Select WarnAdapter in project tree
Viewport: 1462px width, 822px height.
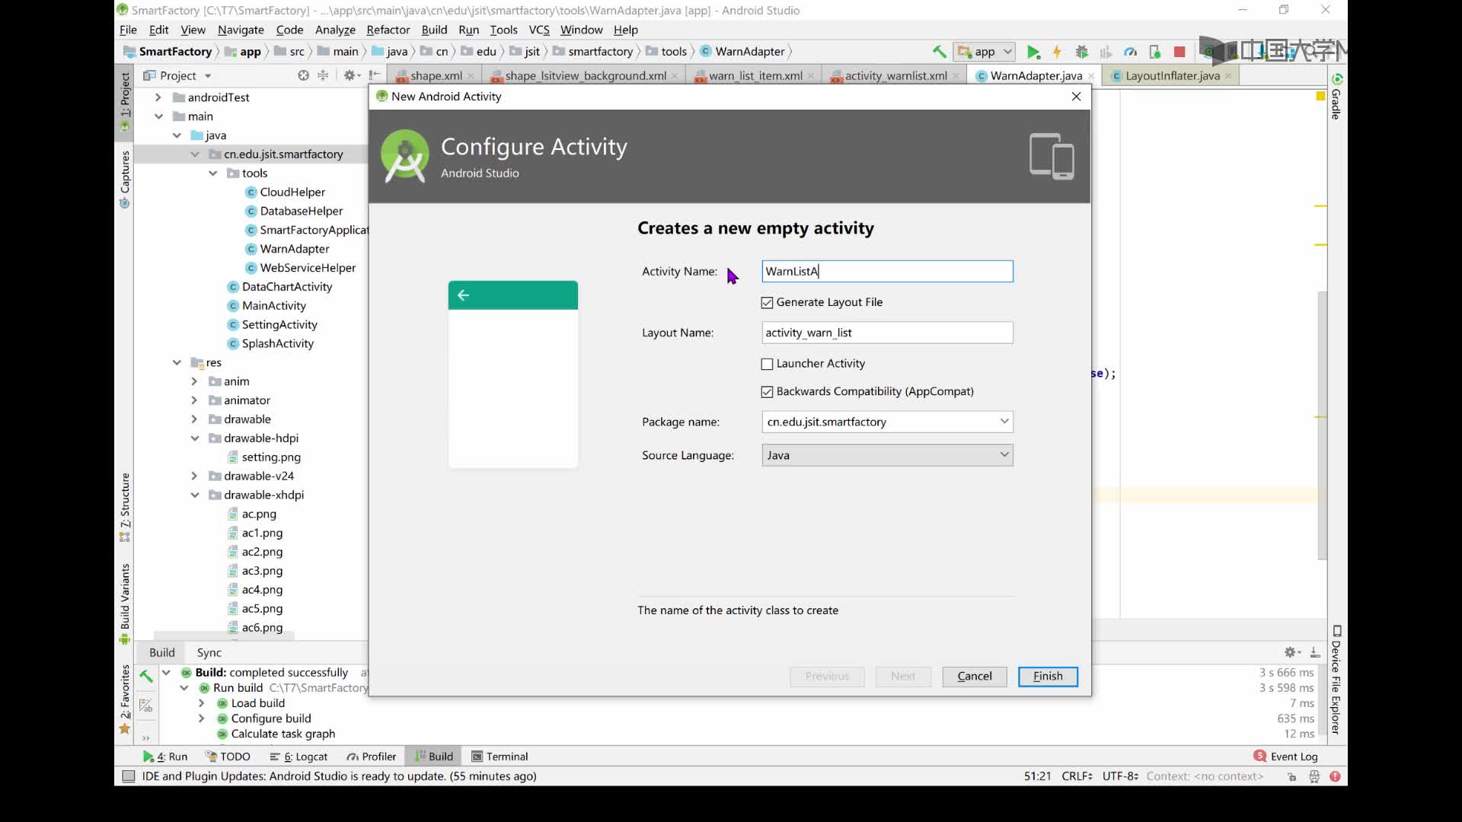[294, 249]
